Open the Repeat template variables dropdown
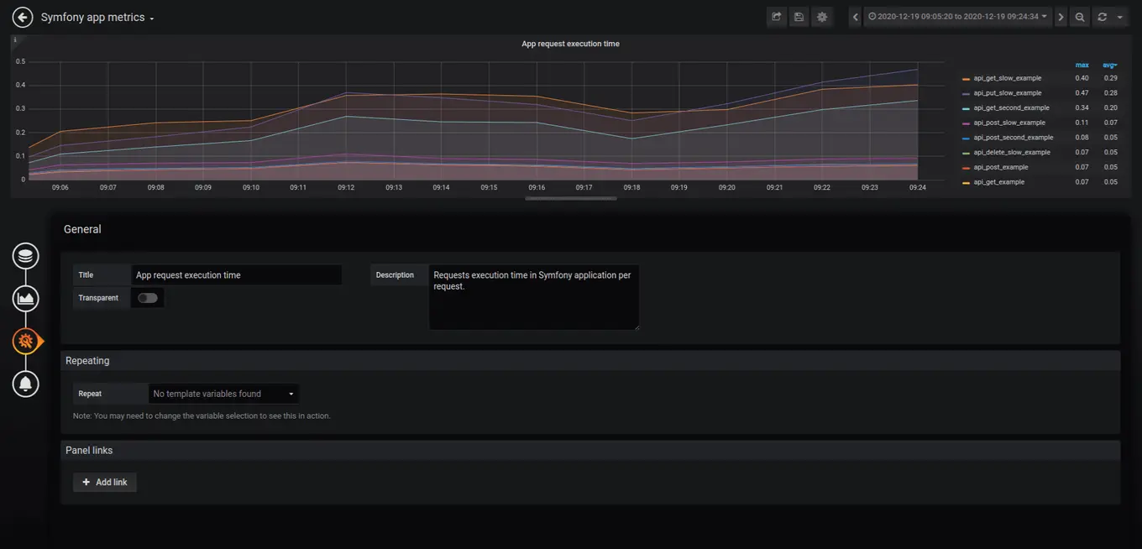This screenshot has height=549, width=1142. pos(223,394)
